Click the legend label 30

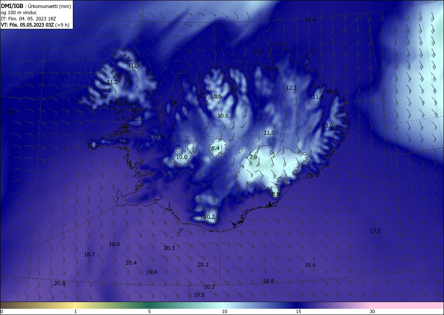tap(373, 312)
